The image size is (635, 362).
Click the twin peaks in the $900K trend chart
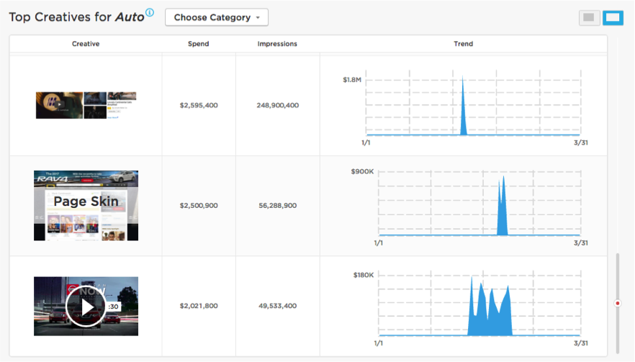point(503,206)
